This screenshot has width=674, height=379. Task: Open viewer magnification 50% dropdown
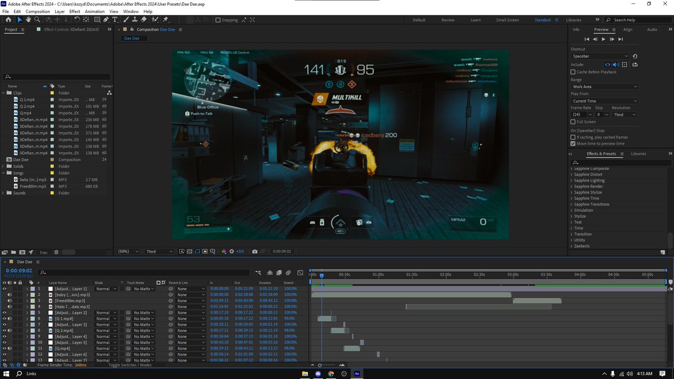pyautogui.click(x=129, y=252)
